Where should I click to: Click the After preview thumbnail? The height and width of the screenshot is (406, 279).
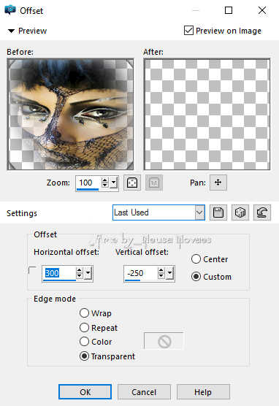207,114
